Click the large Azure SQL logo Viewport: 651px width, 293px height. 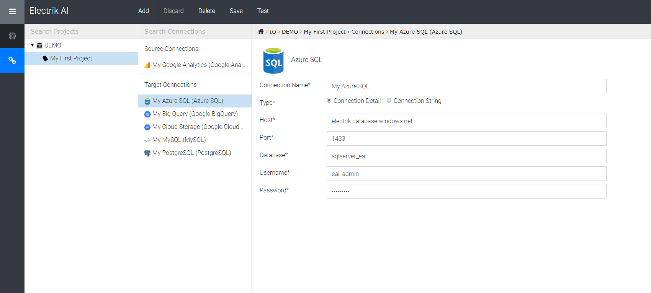pos(273,61)
